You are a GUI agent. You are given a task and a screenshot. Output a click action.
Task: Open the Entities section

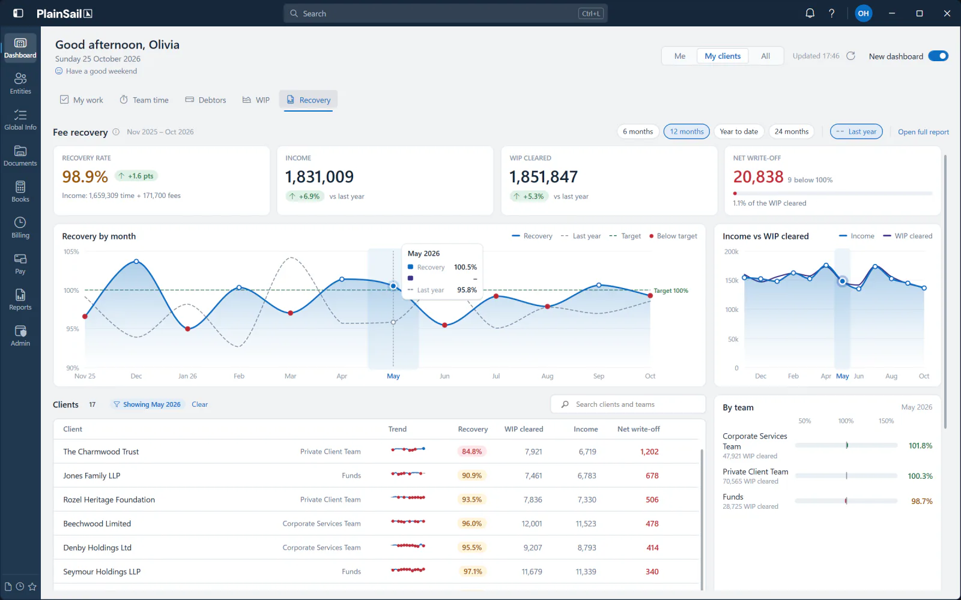pyautogui.click(x=20, y=83)
